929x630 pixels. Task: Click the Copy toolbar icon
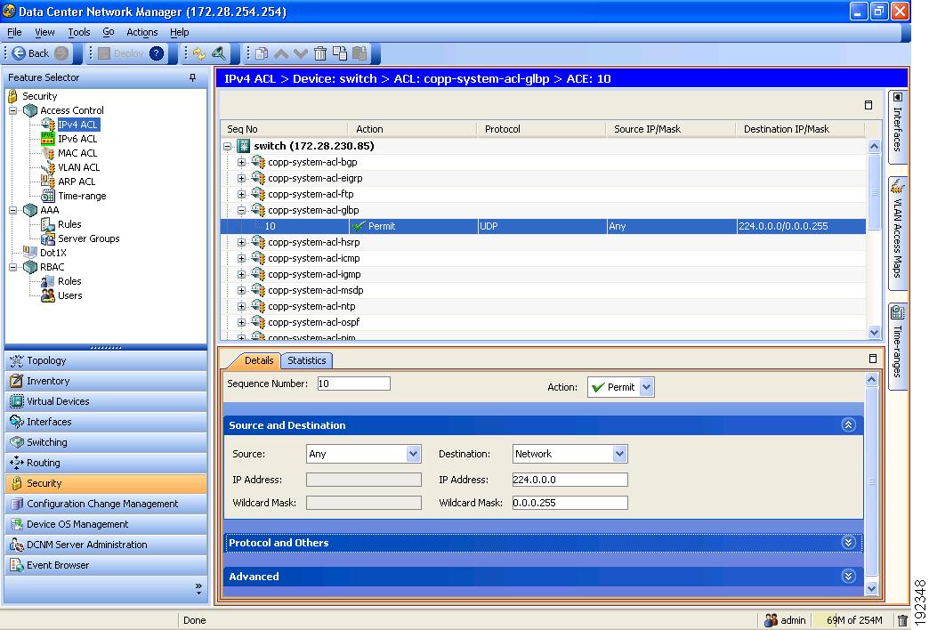(338, 53)
